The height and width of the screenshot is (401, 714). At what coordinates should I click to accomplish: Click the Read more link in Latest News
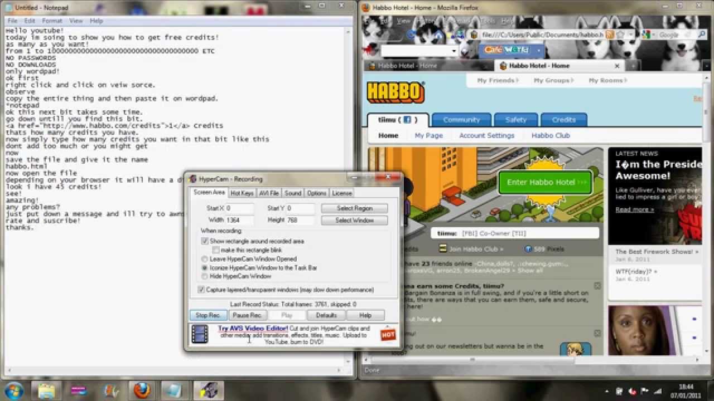click(635, 209)
